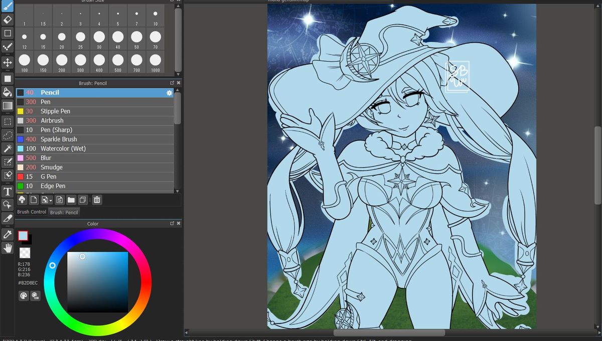The image size is (602, 341).
Task: Select the Text tool
Action: click(8, 191)
